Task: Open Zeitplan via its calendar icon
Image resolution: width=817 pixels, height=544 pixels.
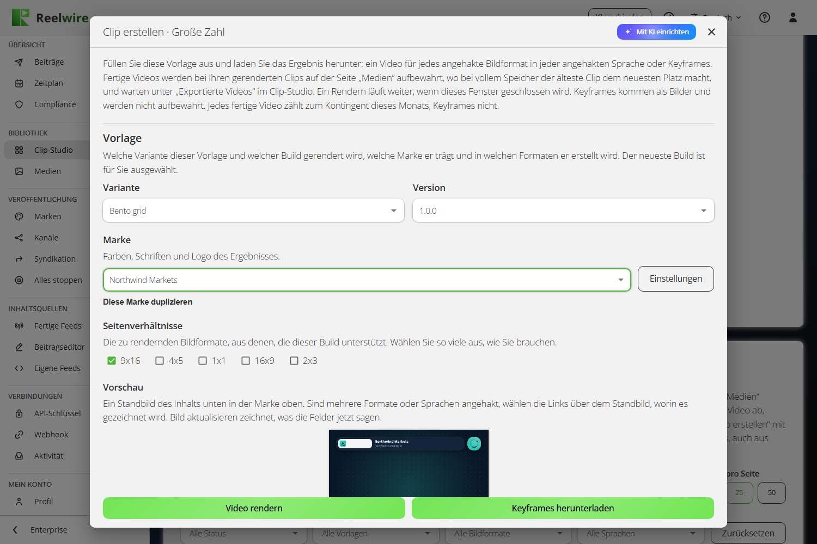Action: tap(19, 83)
